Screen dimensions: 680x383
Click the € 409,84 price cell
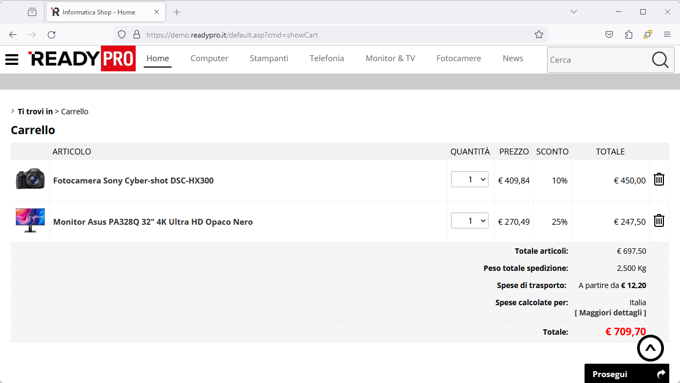pyautogui.click(x=514, y=181)
